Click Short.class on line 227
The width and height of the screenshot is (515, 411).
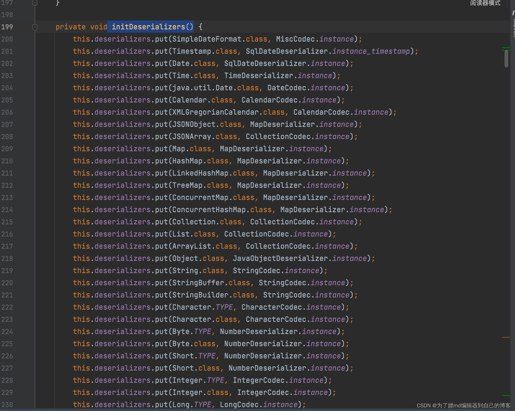click(x=196, y=368)
